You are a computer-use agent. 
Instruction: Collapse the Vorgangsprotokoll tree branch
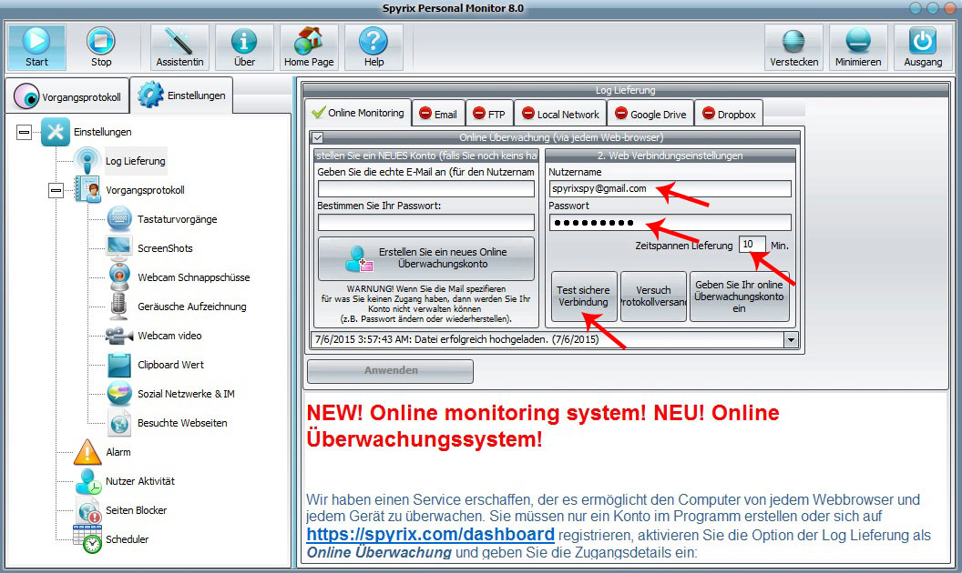tap(56, 191)
